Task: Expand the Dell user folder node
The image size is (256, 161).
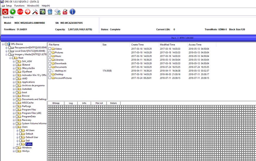Action: [x=17, y=141]
